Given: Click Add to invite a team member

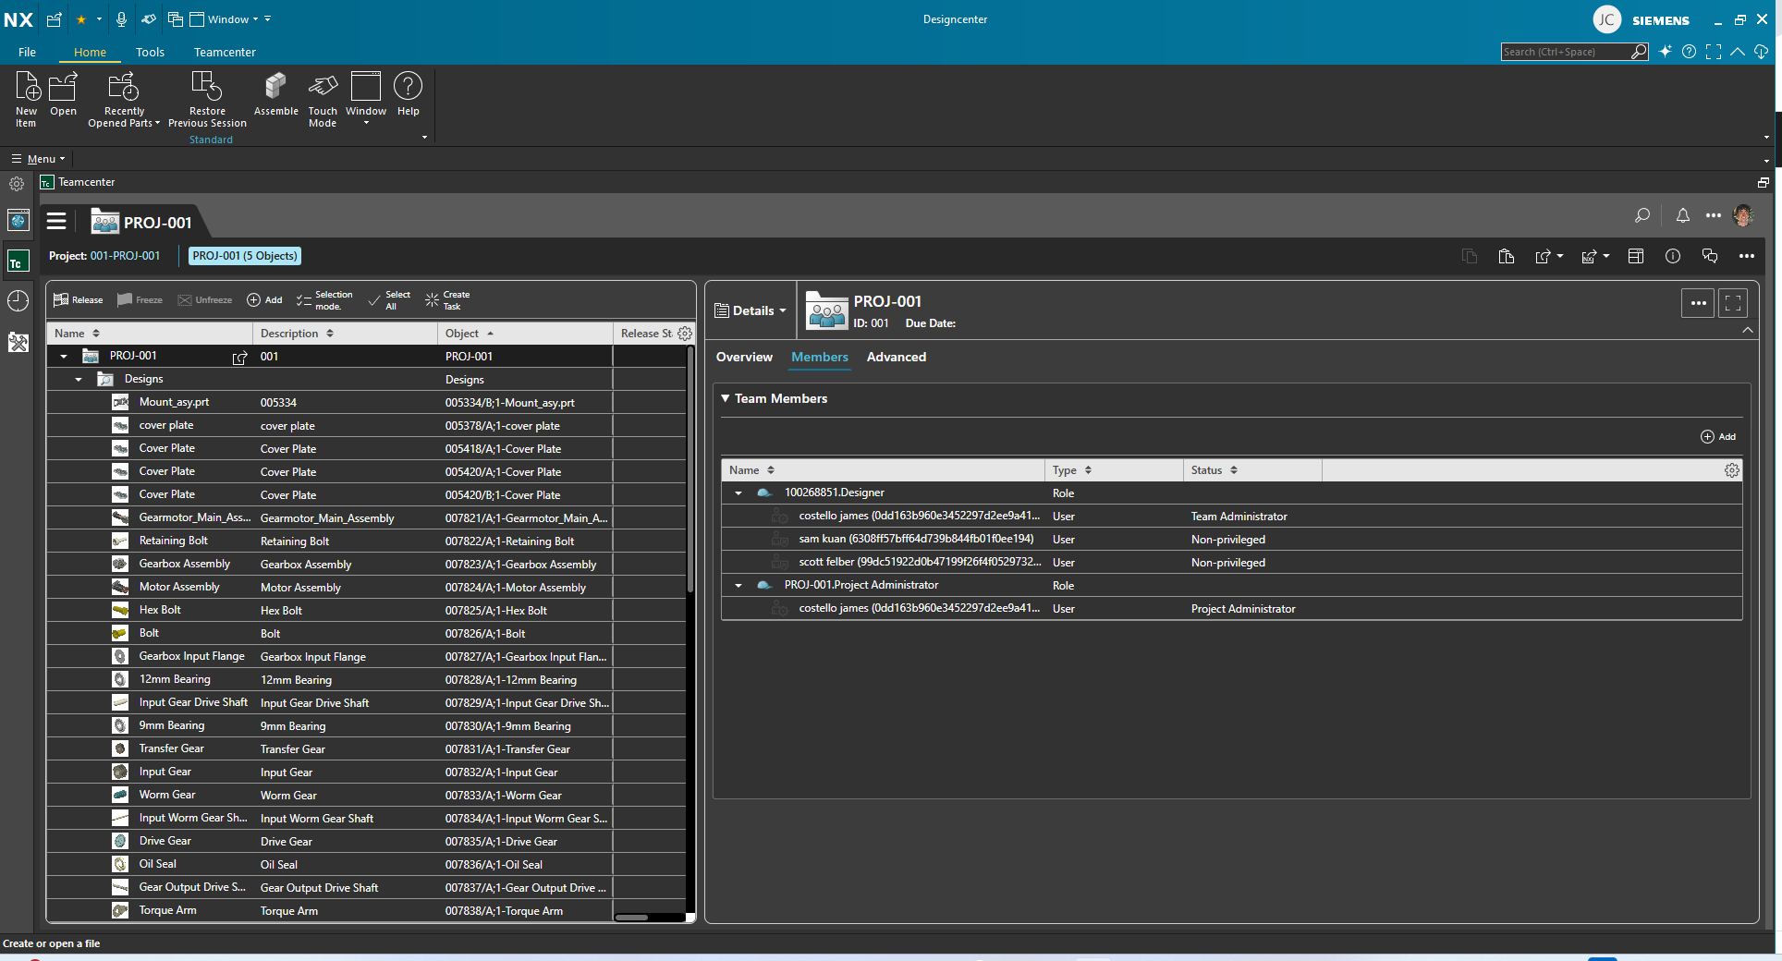Looking at the screenshot, I should pyautogui.click(x=1718, y=436).
